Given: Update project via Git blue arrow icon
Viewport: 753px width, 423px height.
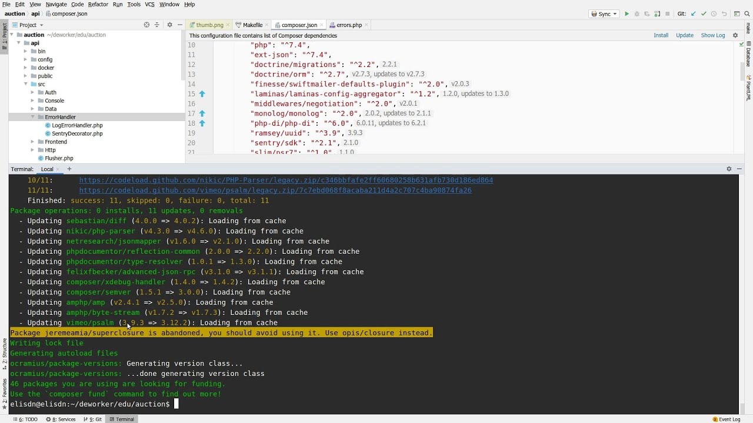Looking at the screenshot, I should coord(693,14).
